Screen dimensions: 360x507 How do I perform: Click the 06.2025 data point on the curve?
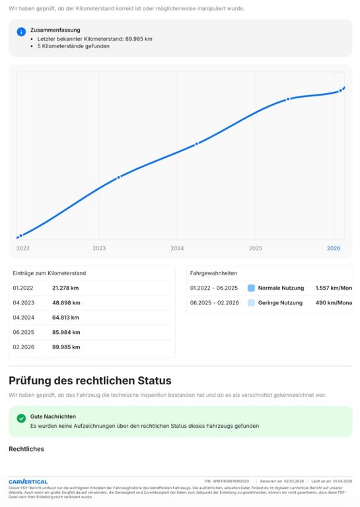tap(288, 99)
